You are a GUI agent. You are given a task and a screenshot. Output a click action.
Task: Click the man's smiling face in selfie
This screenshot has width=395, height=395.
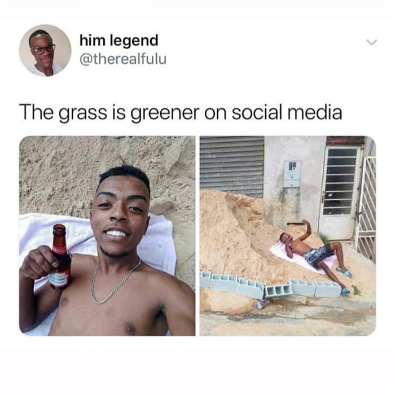click(x=120, y=214)
